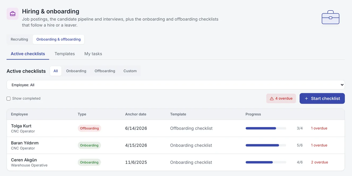The image size is (352, 176).
Task: Click the 4/6 progress count
Action: coord(300,162)
